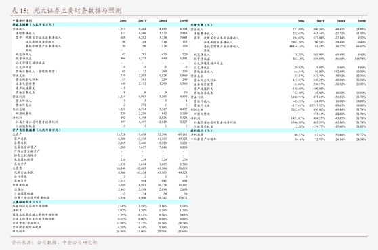
Task: Select the 2009F column header in right table
Action: click(x=361, y=21)
